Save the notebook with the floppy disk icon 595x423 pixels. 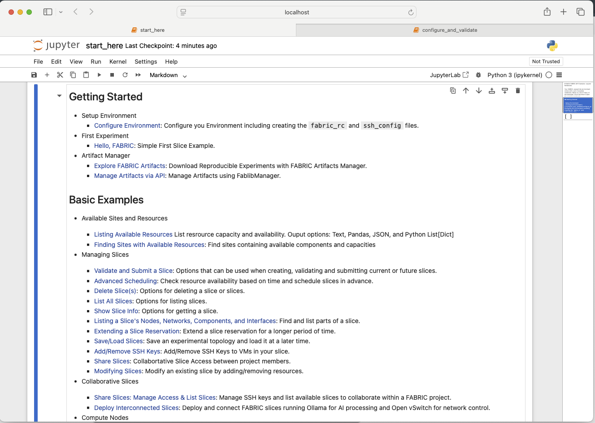[34, 75]
